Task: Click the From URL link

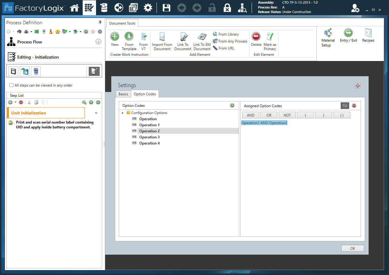Action: click(x=226, y=48)
